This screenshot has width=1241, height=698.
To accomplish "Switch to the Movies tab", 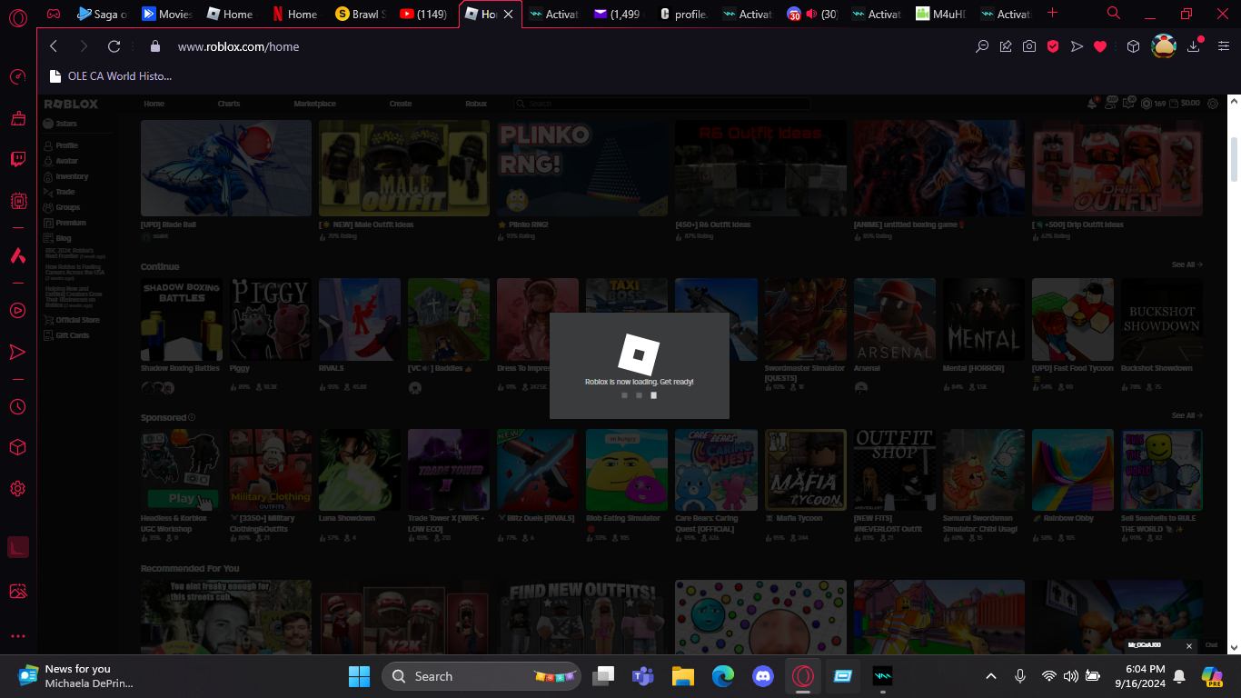I will pyautogui.click(x=166, y=14).
